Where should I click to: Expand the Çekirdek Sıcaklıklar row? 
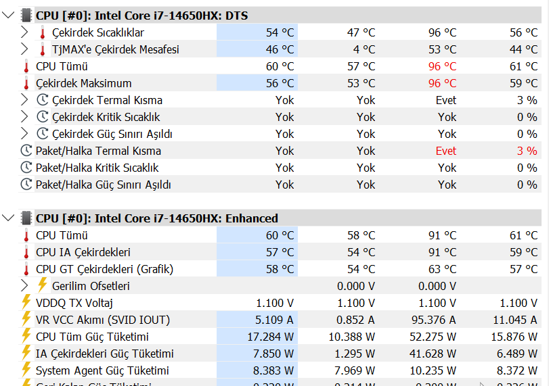pos(24,32)
